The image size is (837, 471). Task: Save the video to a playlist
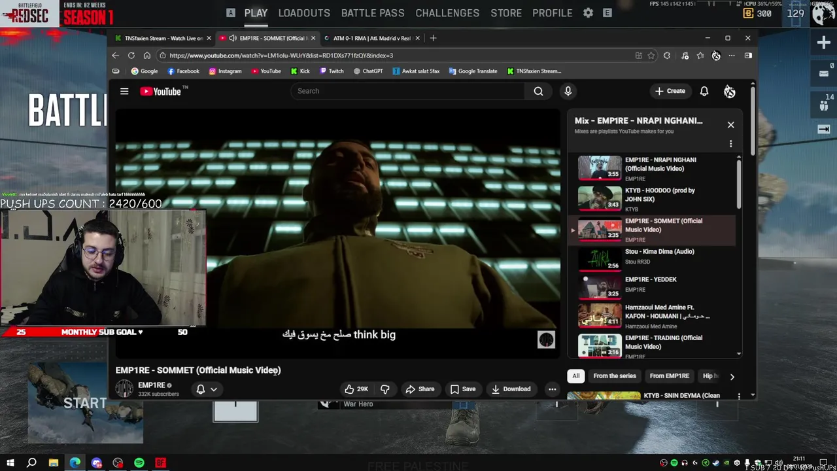[x=462, y=389]
